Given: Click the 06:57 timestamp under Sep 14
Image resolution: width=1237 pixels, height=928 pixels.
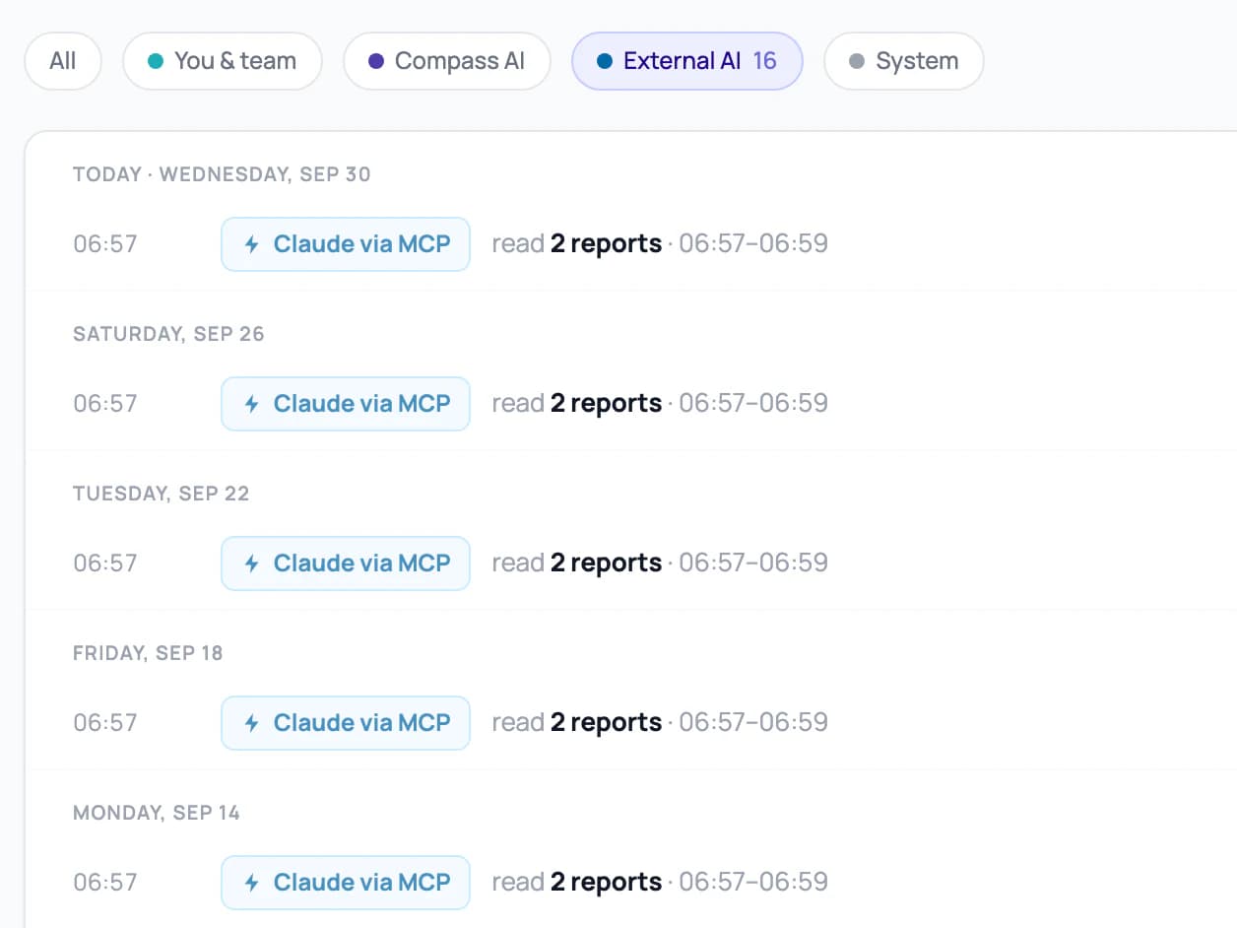Looking at the screenshot, I should pos(105,882).
